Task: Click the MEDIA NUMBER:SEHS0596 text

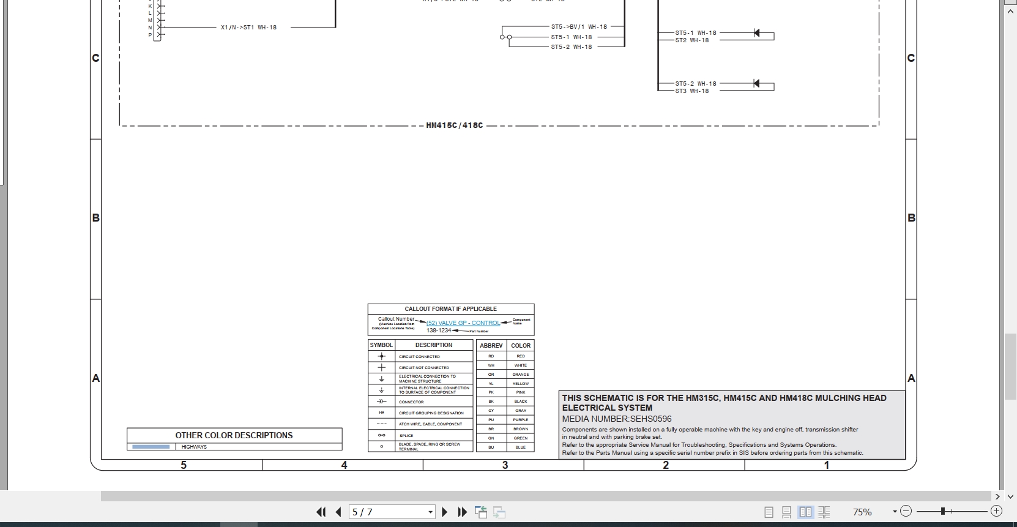Action: pos(617,419)
